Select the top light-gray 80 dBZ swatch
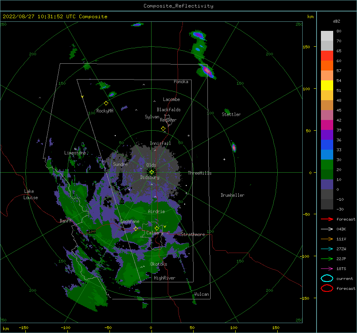The image size is (357, 333). [327, 36]
